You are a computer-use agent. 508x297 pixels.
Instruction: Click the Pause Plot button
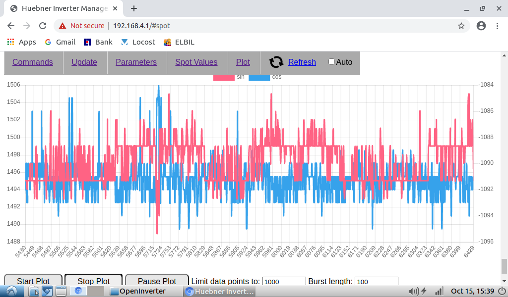pyautogui.click(x=157, y=281)
